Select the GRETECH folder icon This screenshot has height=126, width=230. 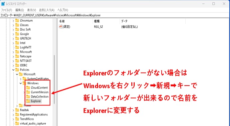tap(17, 38)
